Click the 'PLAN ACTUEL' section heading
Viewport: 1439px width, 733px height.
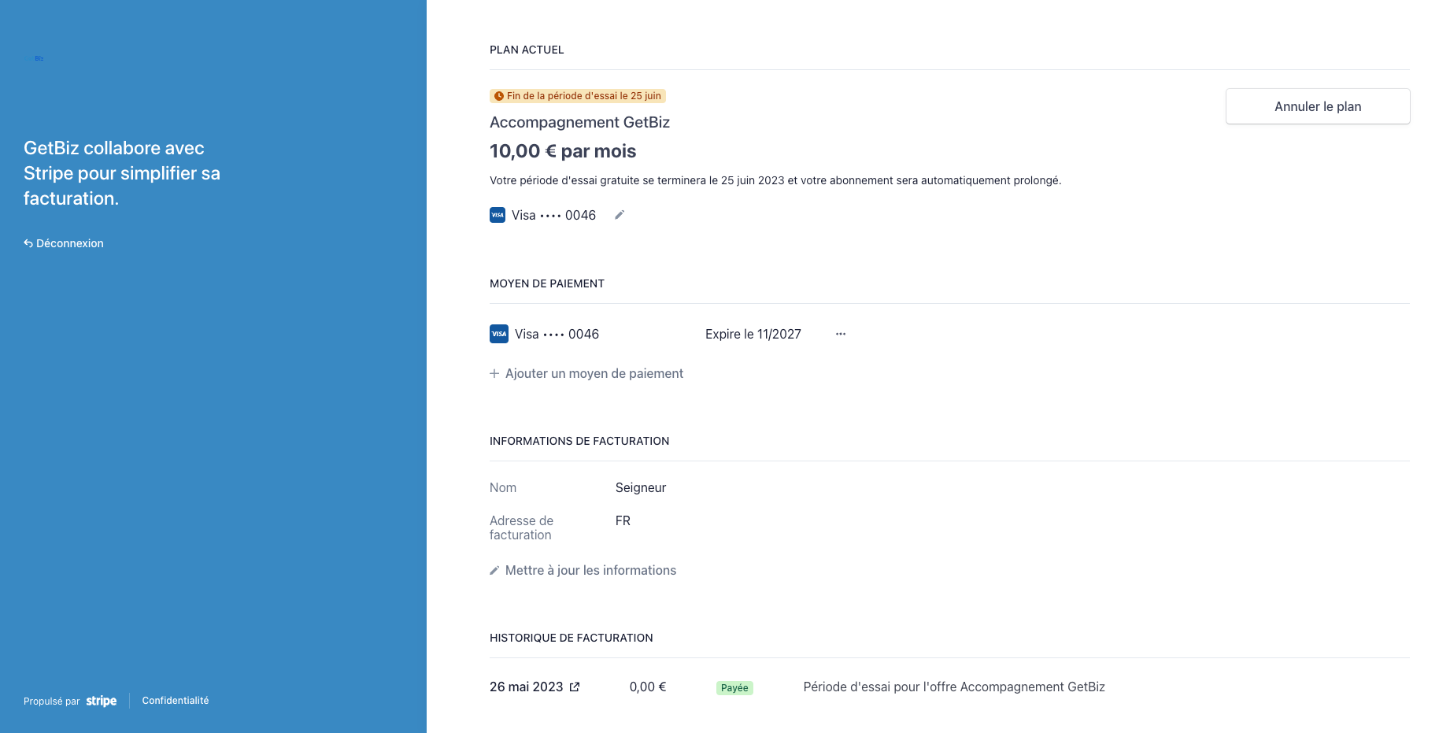point(527,50)
